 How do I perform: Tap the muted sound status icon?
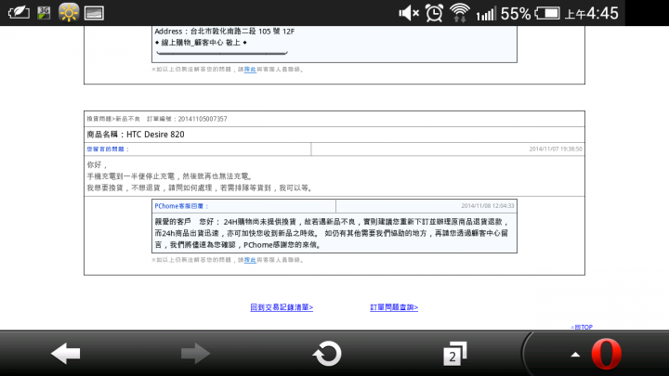(x=409, y=13)
